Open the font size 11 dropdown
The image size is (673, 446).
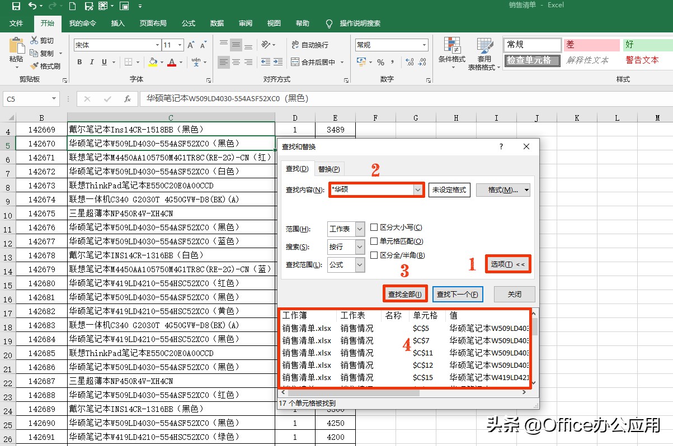(x=180, y=45)
